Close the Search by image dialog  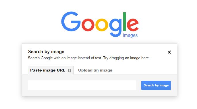tap(169, 52)
